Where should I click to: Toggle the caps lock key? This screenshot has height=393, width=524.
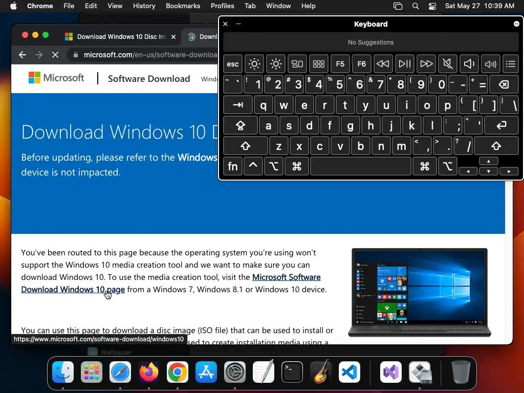coord(241,125)
